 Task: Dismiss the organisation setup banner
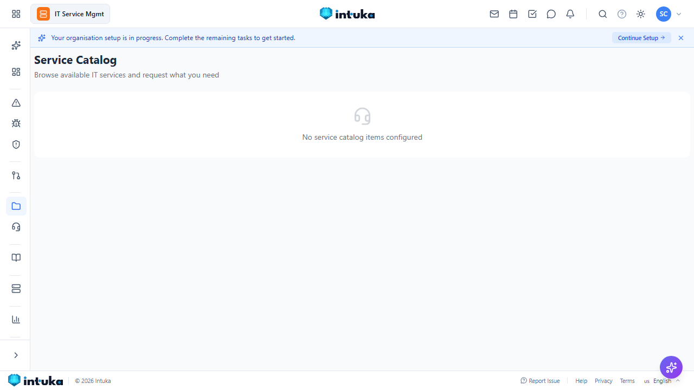(681, 38)
